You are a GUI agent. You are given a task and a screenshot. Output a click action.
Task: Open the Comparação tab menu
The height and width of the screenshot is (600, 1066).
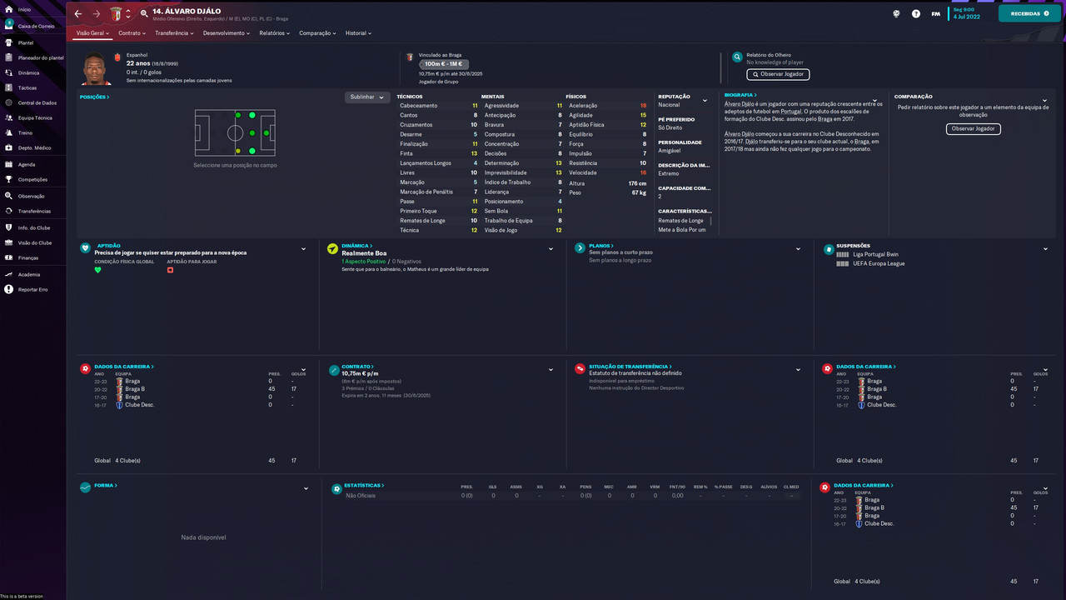point(317,33)
